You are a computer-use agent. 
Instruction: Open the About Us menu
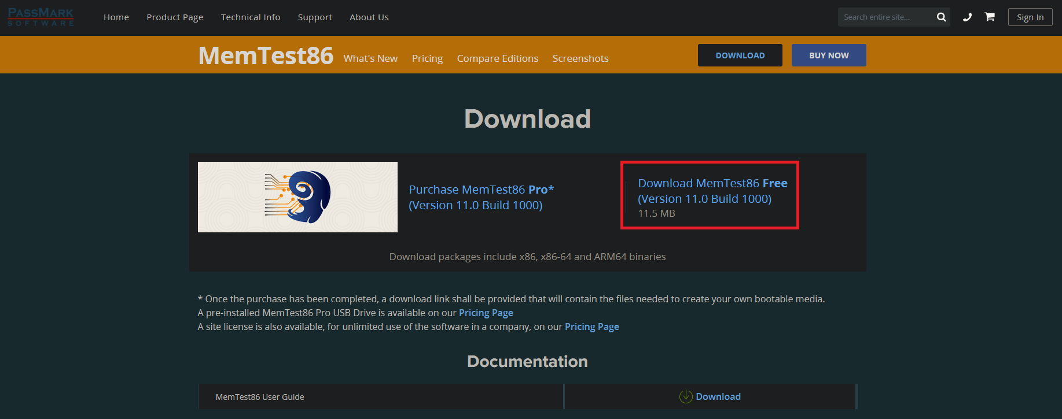tap(369, 17)
